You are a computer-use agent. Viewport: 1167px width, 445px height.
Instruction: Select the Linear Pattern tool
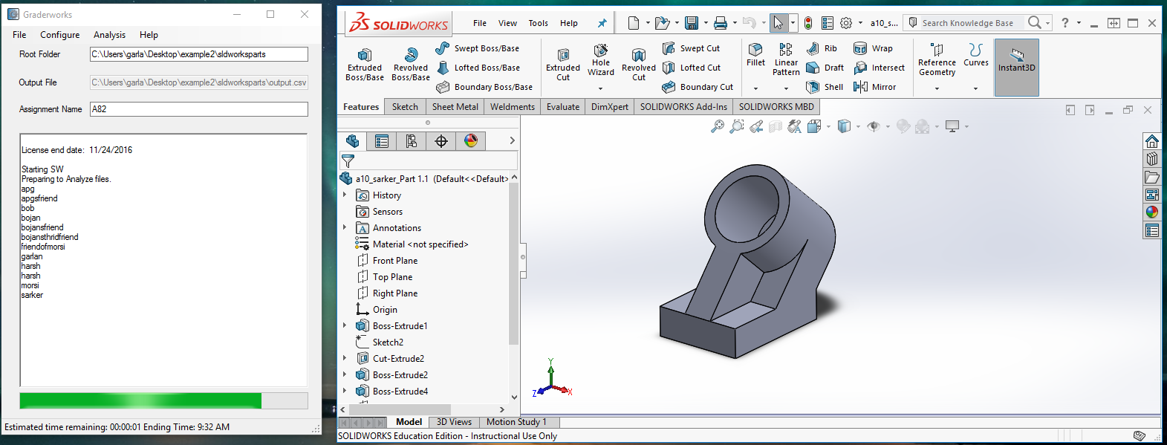[x=786, y=59]
